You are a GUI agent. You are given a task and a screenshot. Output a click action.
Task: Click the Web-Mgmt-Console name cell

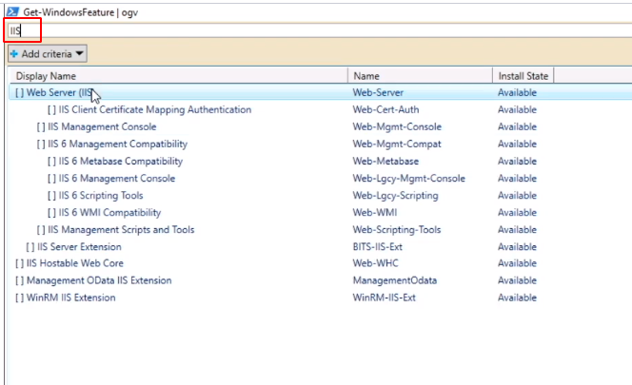pyautogui.click(x=397, y=126)
